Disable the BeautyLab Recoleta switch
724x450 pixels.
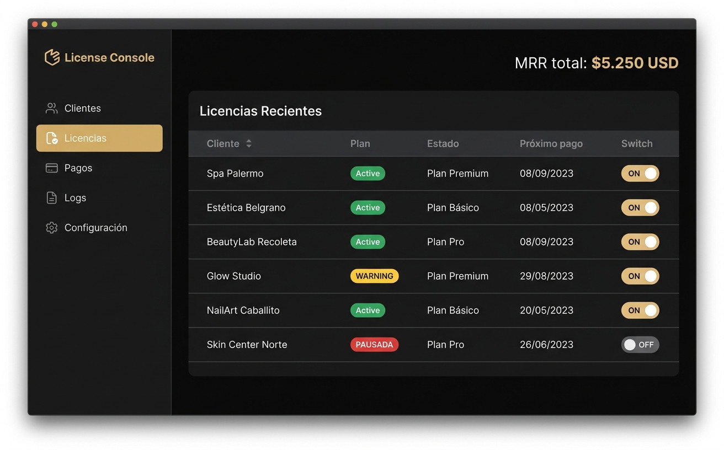(x=640, y=242)
